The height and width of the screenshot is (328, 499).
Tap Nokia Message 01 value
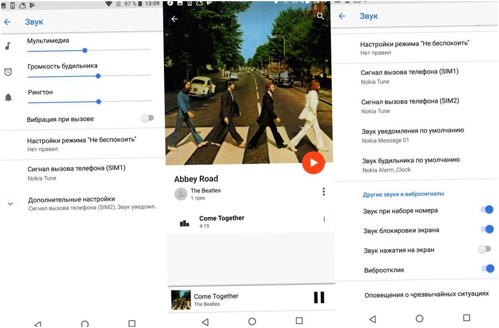pyautogui.click(x=386, y=140)
